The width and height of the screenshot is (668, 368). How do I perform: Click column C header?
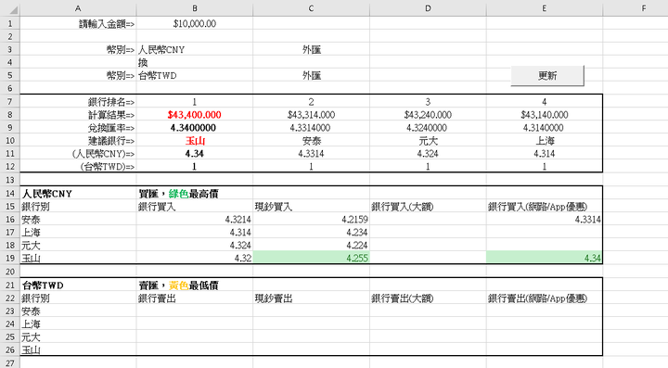311,8
